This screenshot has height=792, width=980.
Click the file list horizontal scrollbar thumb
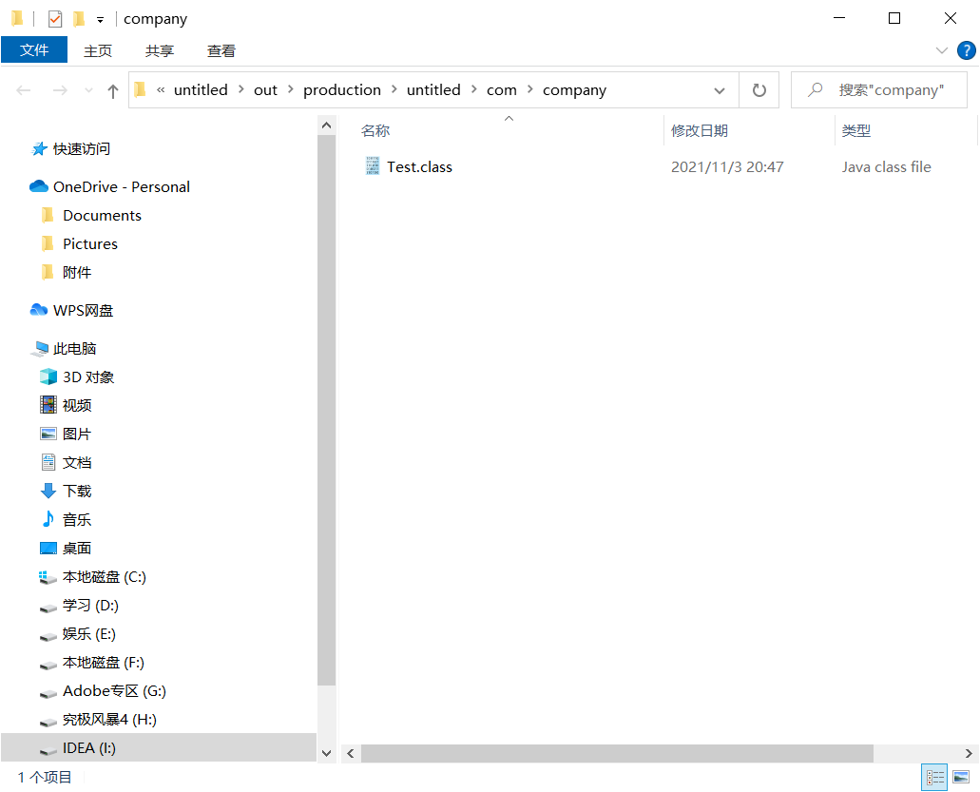[617, 753]
